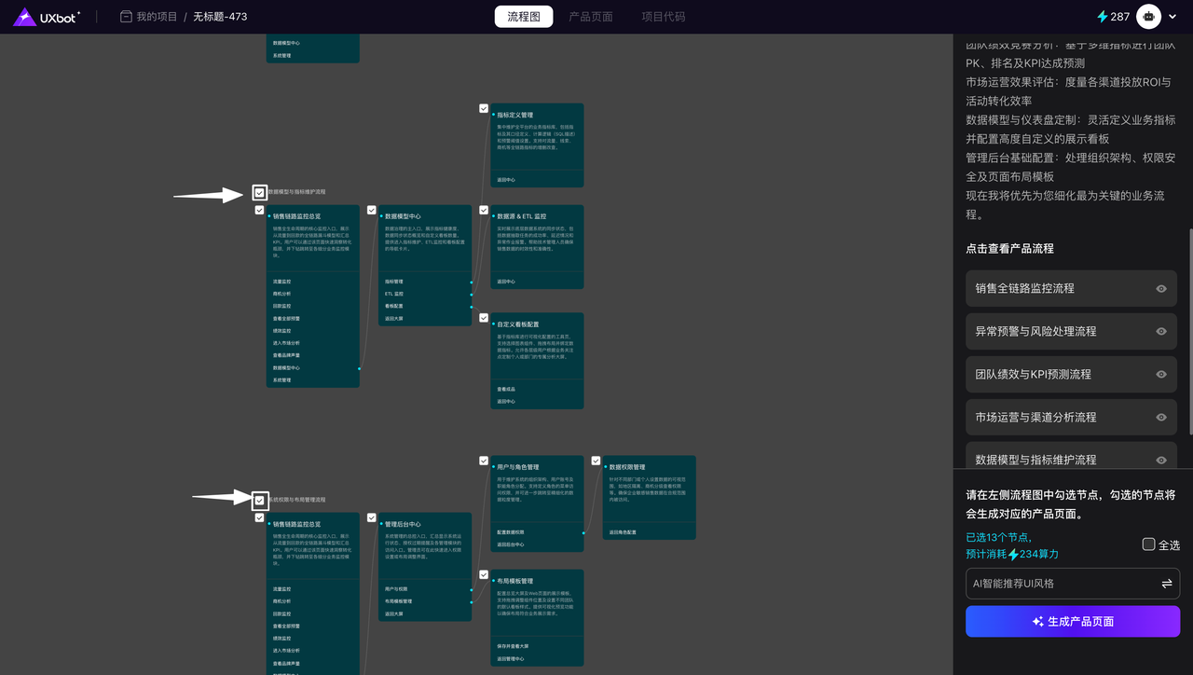
Task: Toggle the 全选 checkbox
Action: [x=1148, y=544]
